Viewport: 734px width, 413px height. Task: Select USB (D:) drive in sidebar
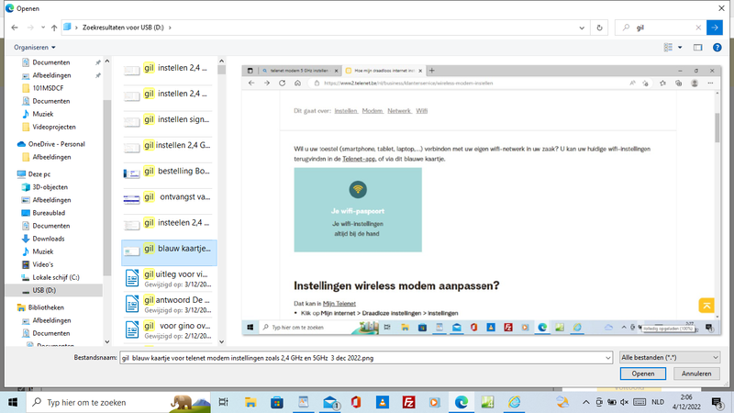(44, 290)
